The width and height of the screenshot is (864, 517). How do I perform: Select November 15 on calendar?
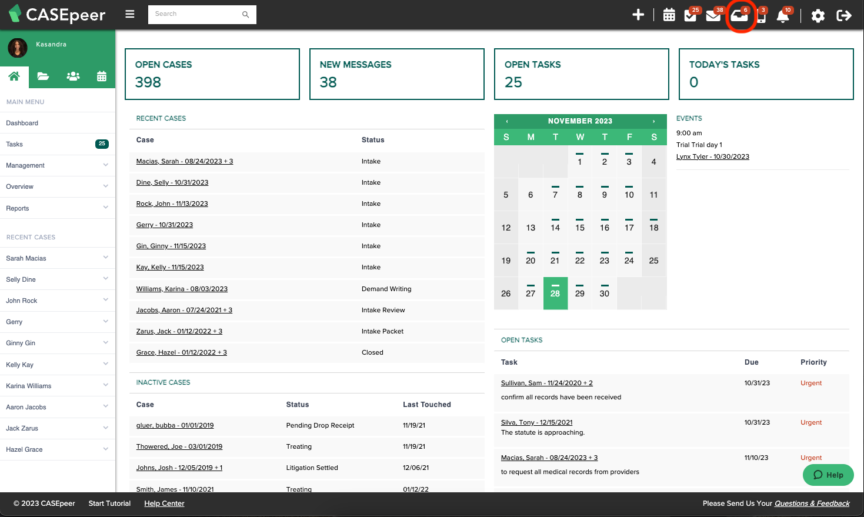580,227
